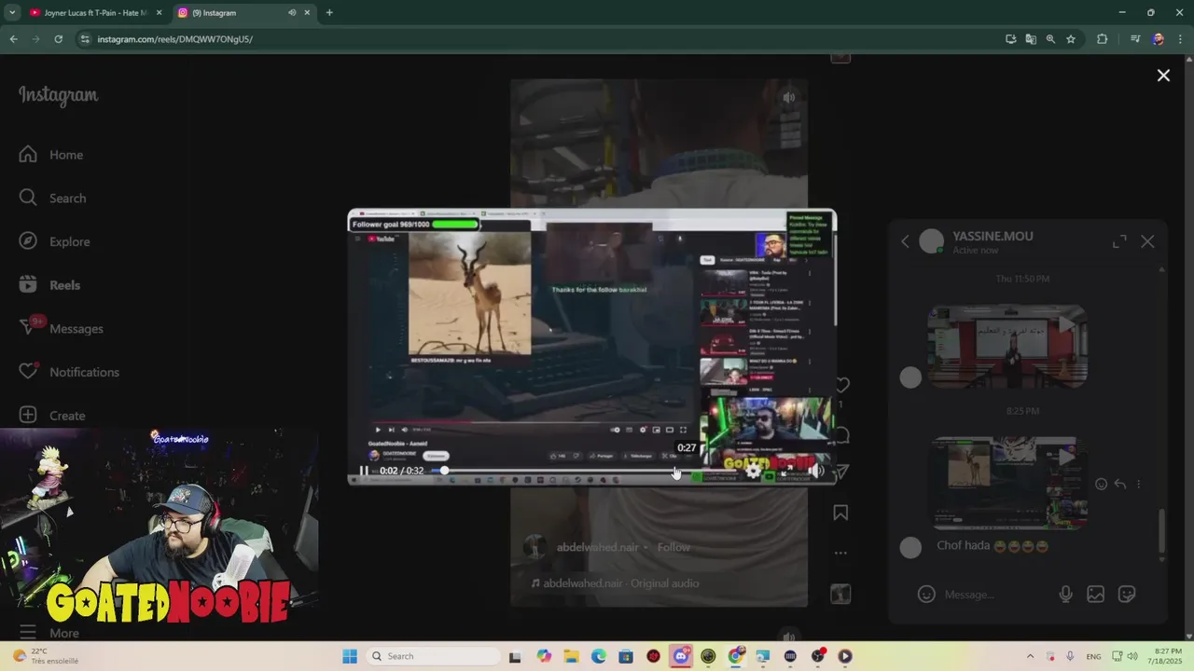Close the YASSINE.MOU chat panel
Screen dimensions: 1194x671
(1147, 241)
